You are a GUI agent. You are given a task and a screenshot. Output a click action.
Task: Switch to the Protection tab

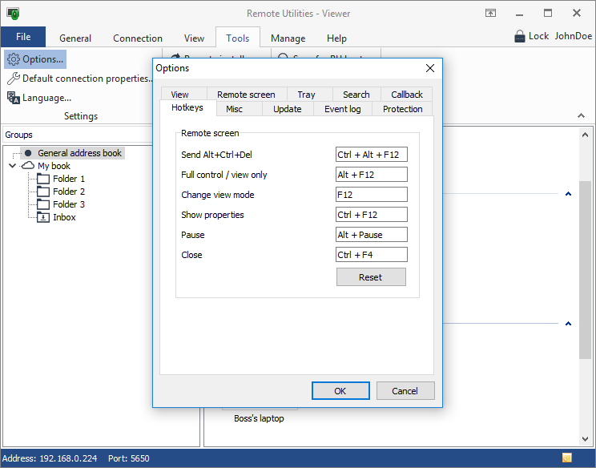402,109
